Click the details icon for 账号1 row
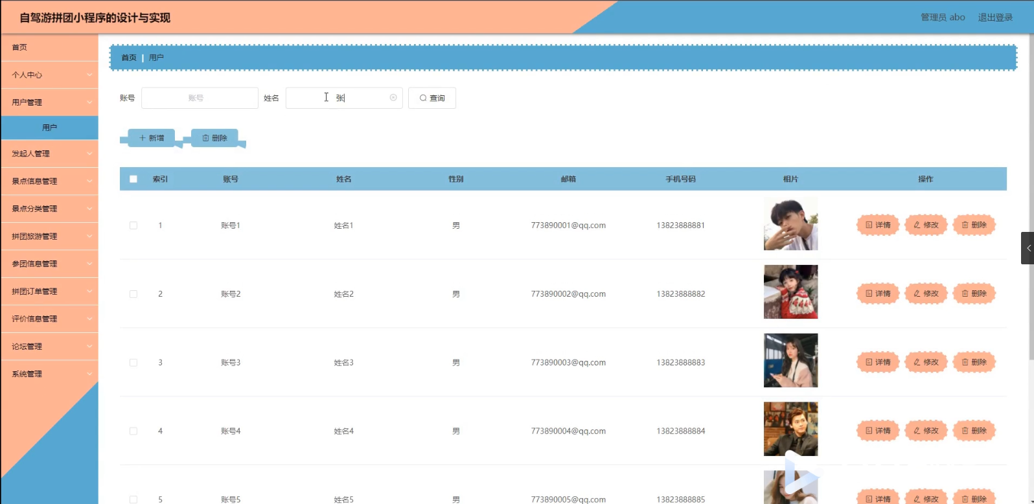The width and height of the screenshot is (1034, 504). pyautogui.click(x=869, y=225)
